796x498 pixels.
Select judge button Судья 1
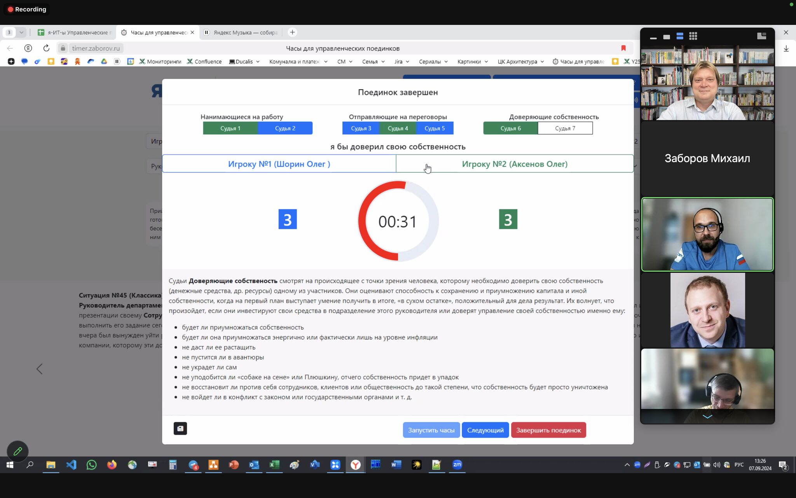tap(230, 128)
